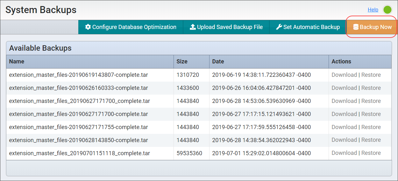
Task: Click date 2019-06-28 14:38:54.362022943 -0400
Action: tap(261, 140)
